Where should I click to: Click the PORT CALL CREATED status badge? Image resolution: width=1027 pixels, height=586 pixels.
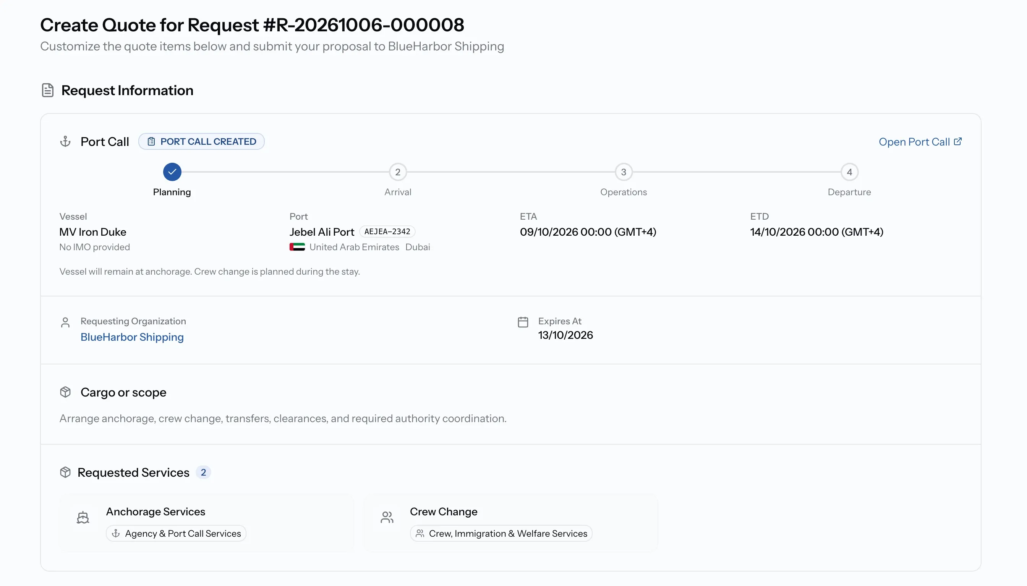click(201, 142)
